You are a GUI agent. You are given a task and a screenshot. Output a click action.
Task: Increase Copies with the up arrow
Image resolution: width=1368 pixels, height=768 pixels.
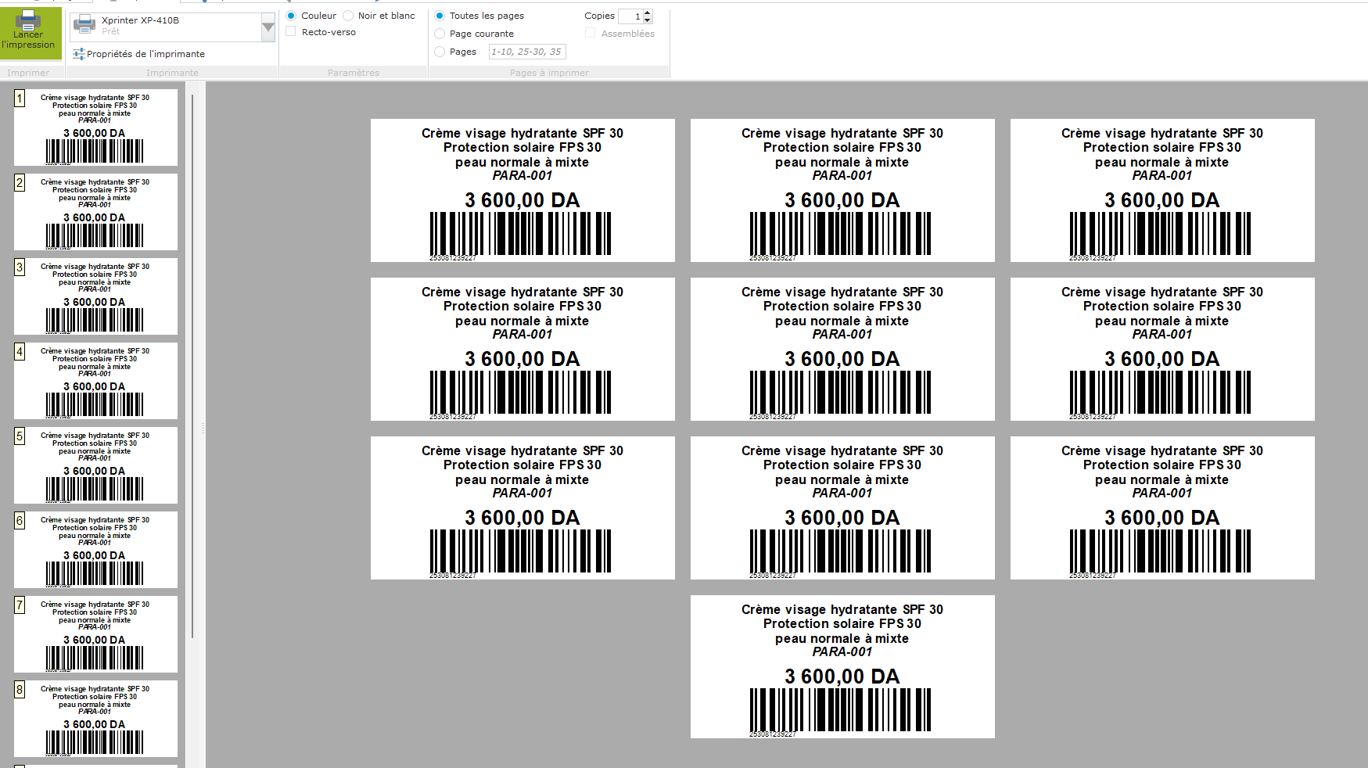click(648, 13)
